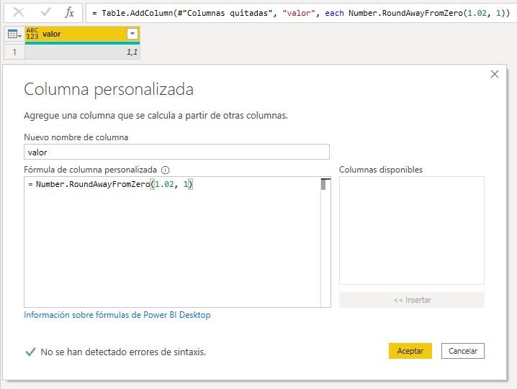
Task: Click the fx function icon
Action: (70, 12)
